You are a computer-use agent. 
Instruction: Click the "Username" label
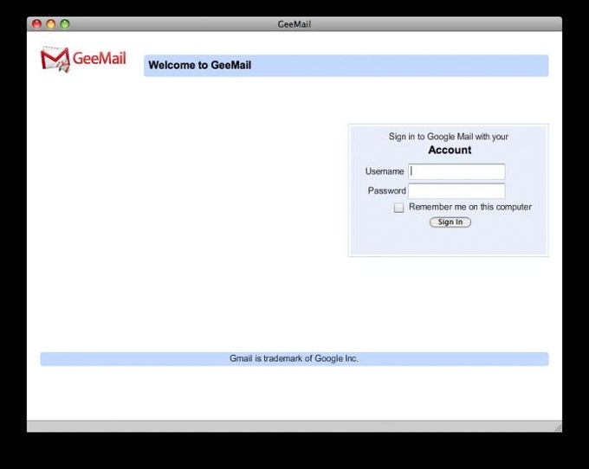click(385, 171)
